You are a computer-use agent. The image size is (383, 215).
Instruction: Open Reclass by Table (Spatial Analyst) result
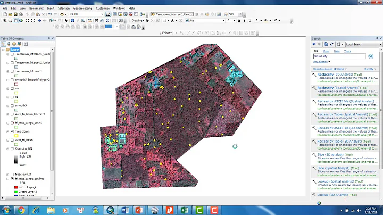347,114
